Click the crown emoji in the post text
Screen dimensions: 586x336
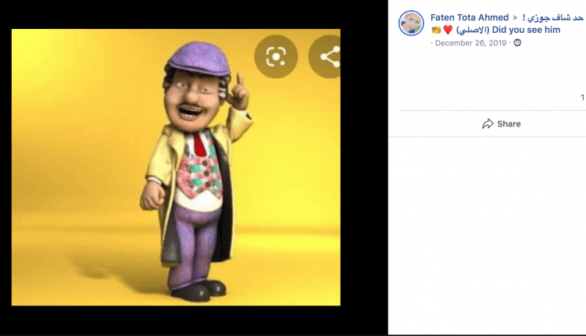tap(436, 30)
